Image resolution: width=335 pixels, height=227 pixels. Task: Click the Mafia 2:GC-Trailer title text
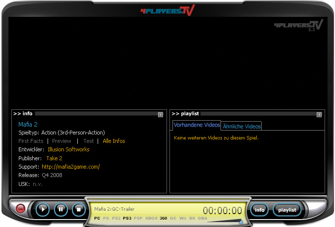point(114,209)
